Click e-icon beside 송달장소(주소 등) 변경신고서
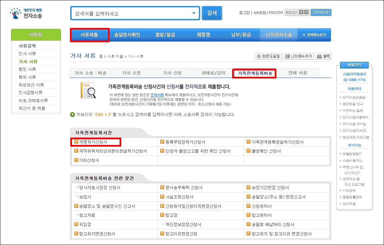The height and width of the screenshot is (245, 384). (248, 196)
